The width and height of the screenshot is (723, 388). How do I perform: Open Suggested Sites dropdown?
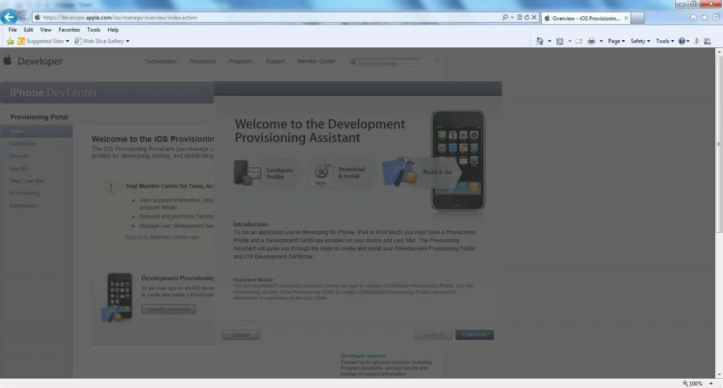point(43,41)
